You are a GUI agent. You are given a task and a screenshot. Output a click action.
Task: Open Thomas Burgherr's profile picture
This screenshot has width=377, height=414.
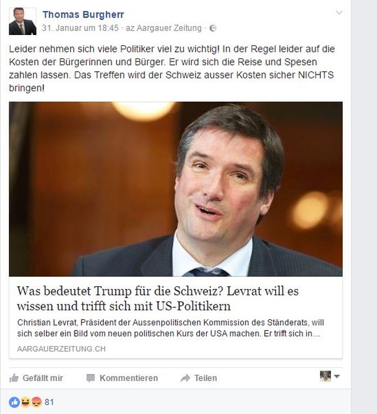pyautogui.click(x=23, y=21)
